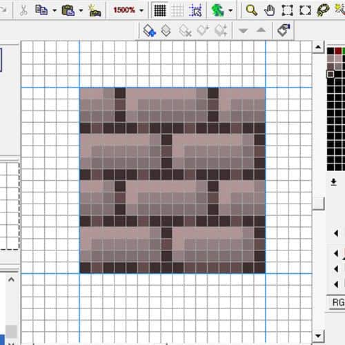
Task: Click the Cut scissors icon
Action: point(23,10)
